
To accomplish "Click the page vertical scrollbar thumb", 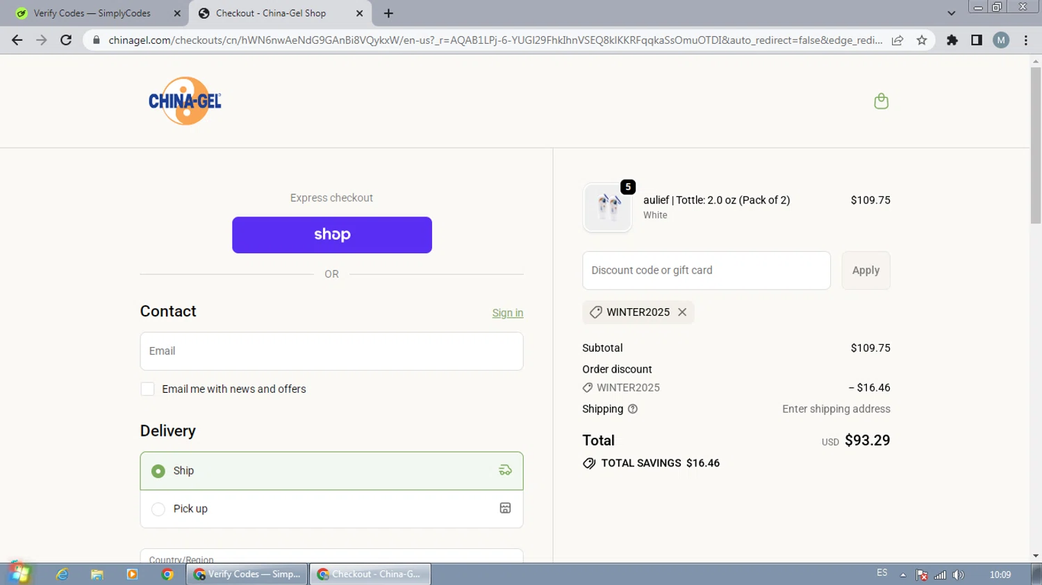I will [1036, 146].
